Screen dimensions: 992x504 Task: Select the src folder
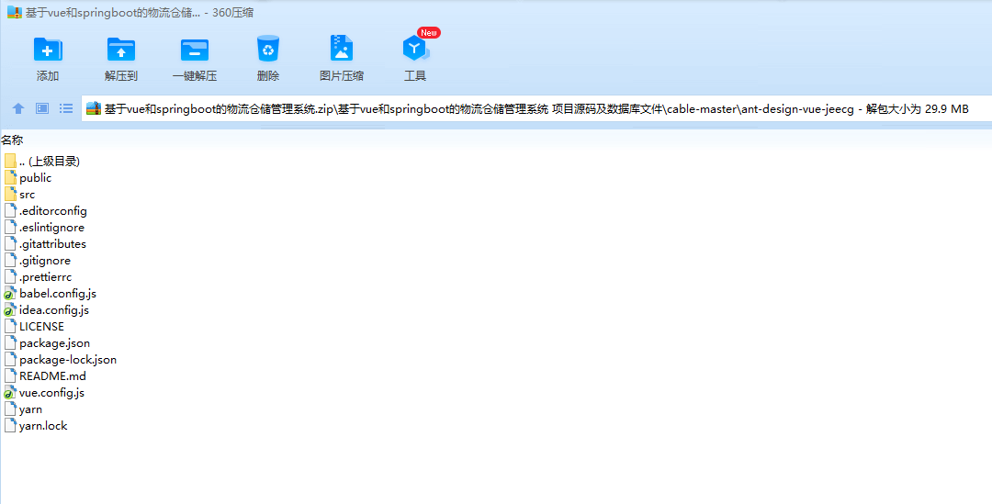pos(19,194)
